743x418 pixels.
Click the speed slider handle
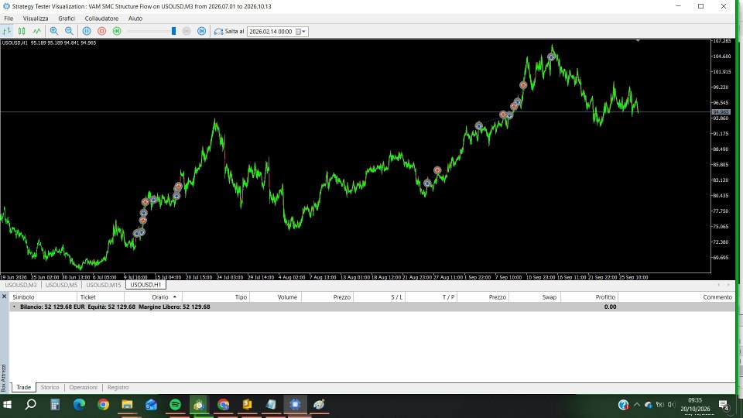[x=173, y=31]
